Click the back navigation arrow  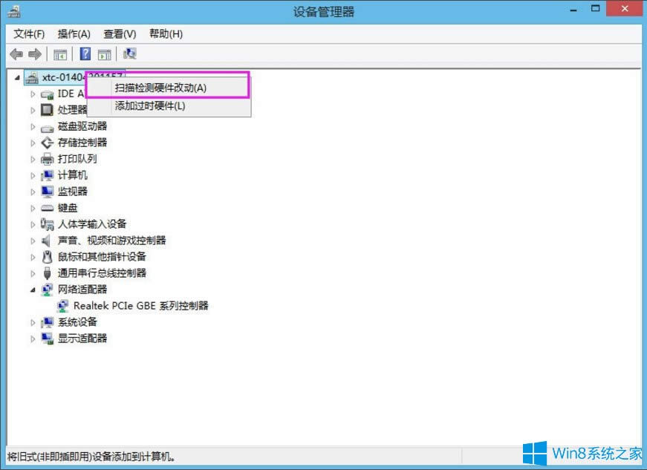16,53
